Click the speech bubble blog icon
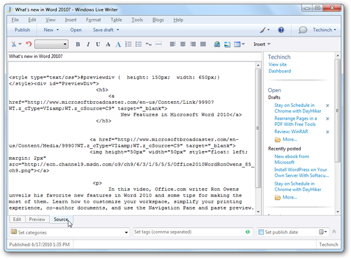The width and height of the screenshot is (351, 259). pyautogui.click(x=303, y=30)
